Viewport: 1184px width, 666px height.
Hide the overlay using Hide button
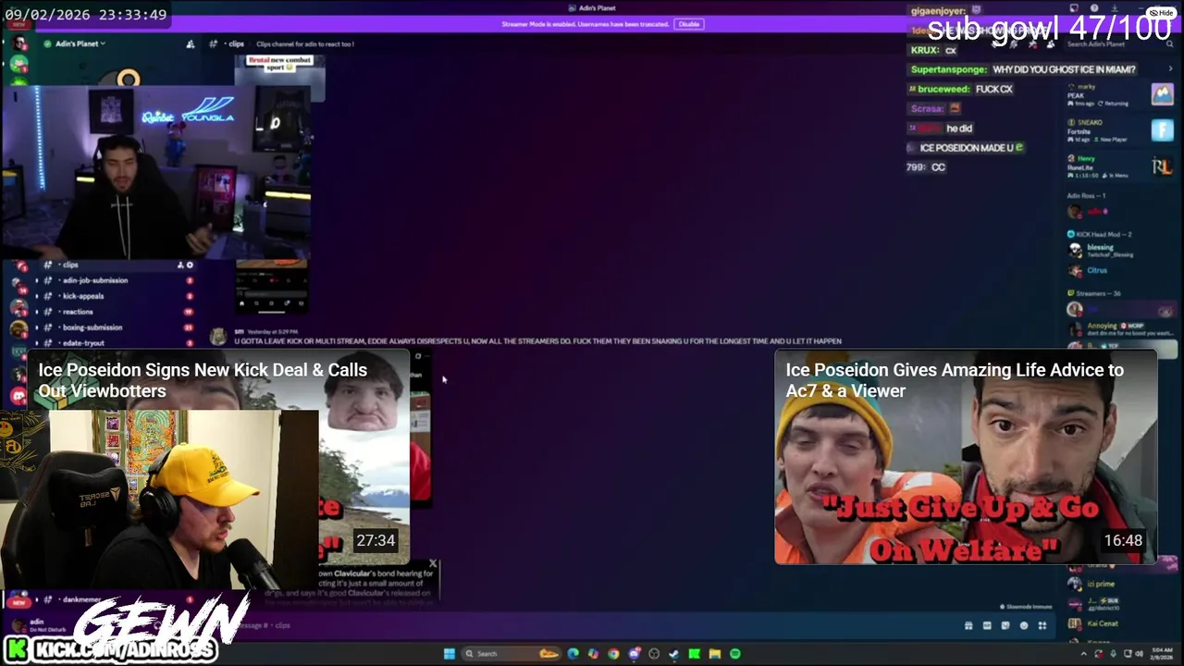[1162, 13]
